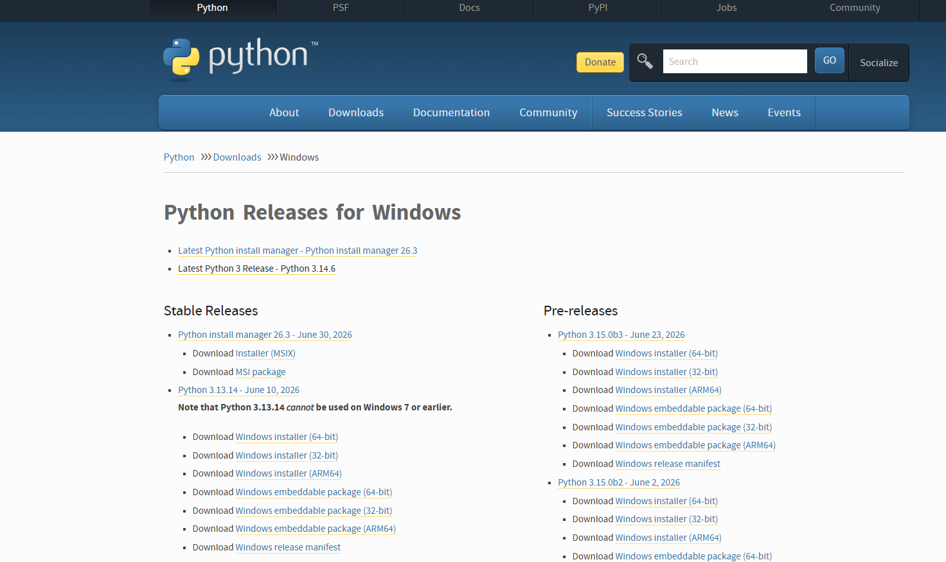946x562 pixels.
Task: Open the News navigation menu
Action: point(725,112)
